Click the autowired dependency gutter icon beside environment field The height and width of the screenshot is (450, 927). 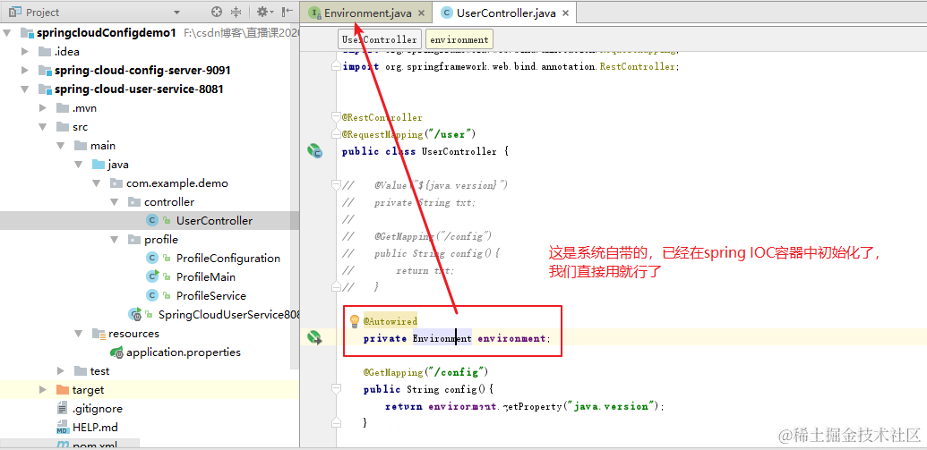[x=314, y=338]
